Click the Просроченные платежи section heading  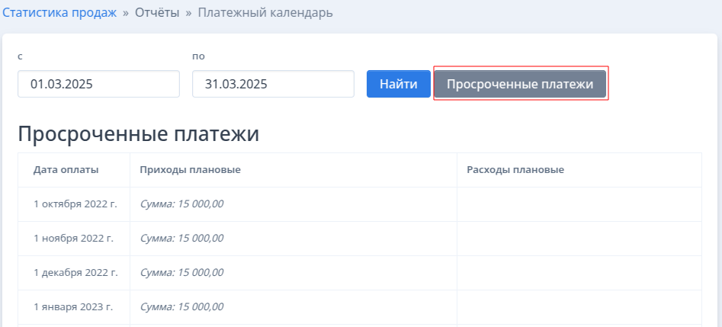tap(138, 134)
